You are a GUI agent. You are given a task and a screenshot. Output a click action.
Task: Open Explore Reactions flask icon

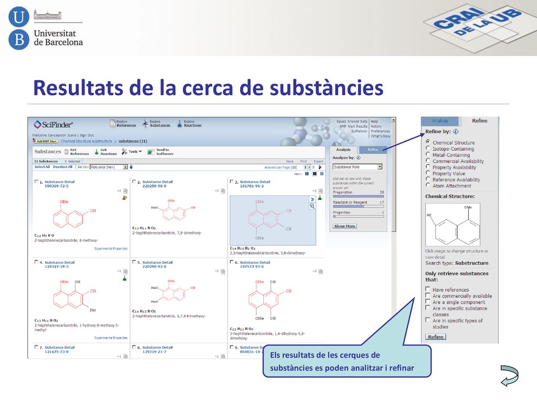pyautogui.click(x=179, y=124)
